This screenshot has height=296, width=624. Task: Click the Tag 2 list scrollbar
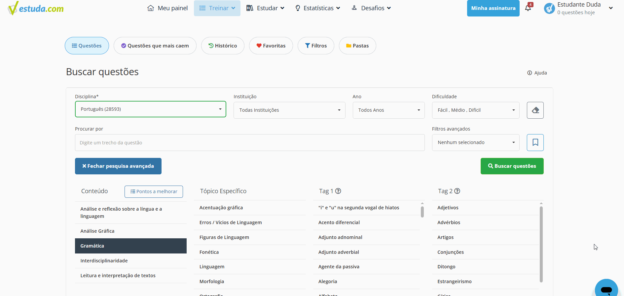(541, 244)
